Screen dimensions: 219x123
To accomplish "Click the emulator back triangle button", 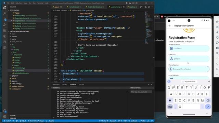I will pos(217,58).
